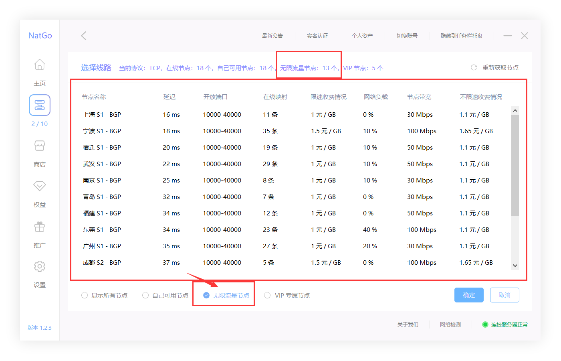Viewport: 561px width, 361px height.
Task: Sort by the 节点名称 column header
Action: click(x=94, y=97)
